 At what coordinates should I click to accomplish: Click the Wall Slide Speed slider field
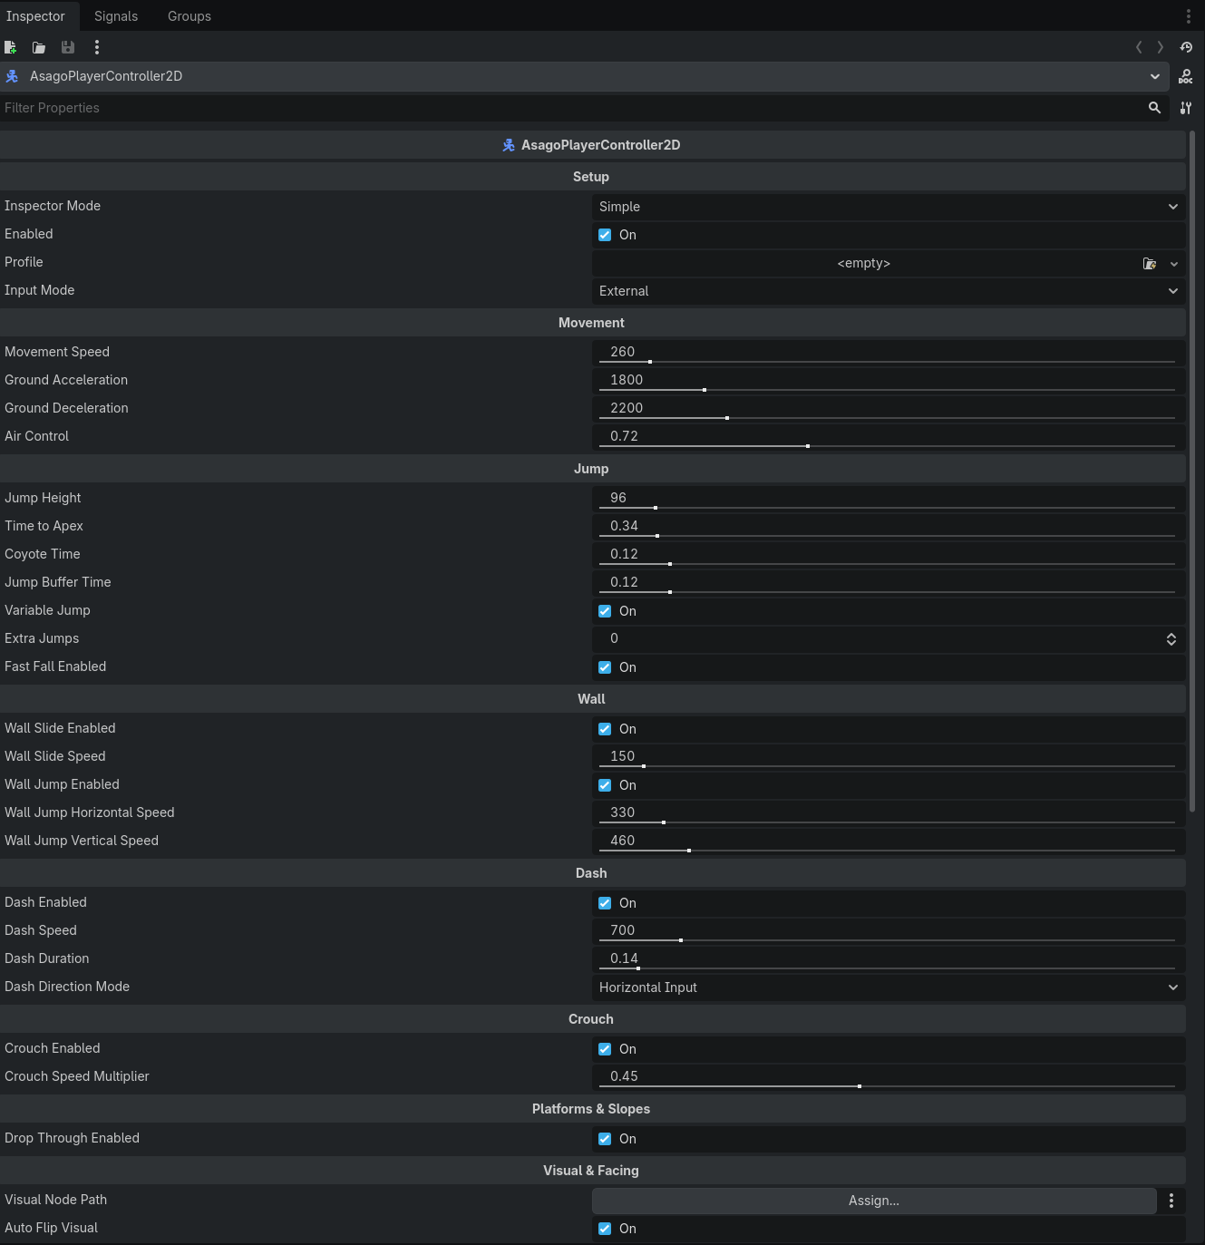tap(889, 757)
